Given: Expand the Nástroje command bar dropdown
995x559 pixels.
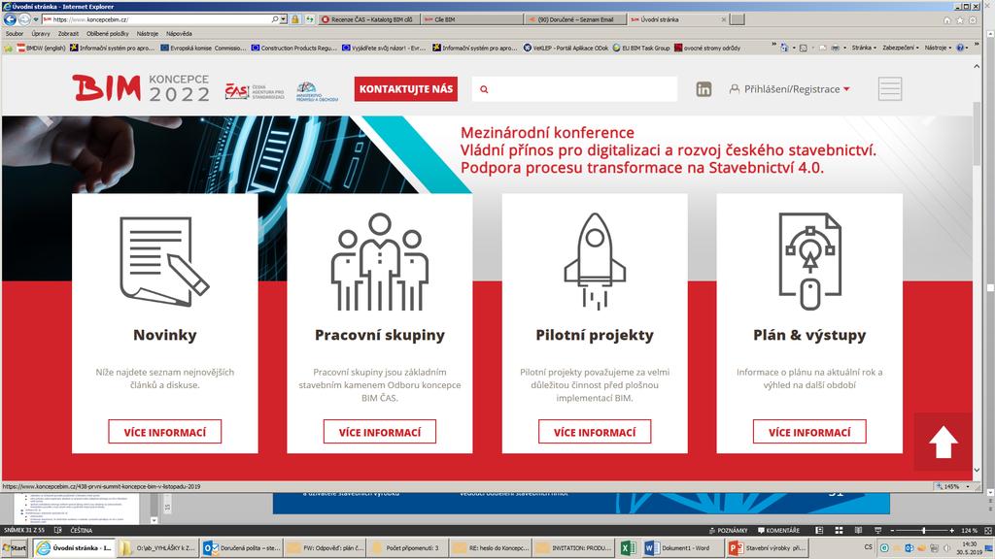Looking at the screenshot, I should pyautogui.click(x=938, y=48).
